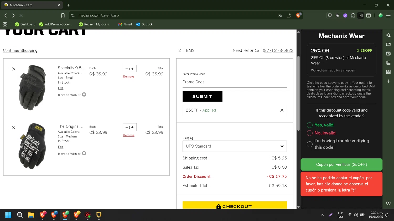
Task: Increase quantity of The Original gloves
Action: coord(132,127)
